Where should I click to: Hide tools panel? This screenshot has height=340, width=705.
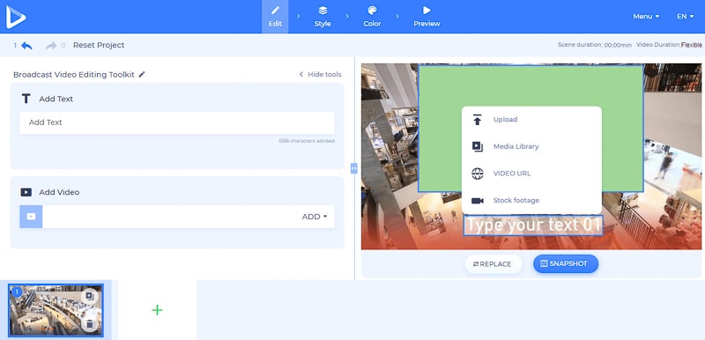[x=320, y=75]
